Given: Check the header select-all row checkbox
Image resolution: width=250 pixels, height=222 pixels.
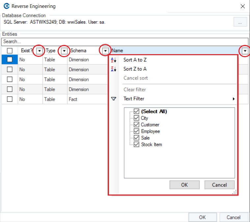Looking at the screenshot, I should click(x=10, y=51).
